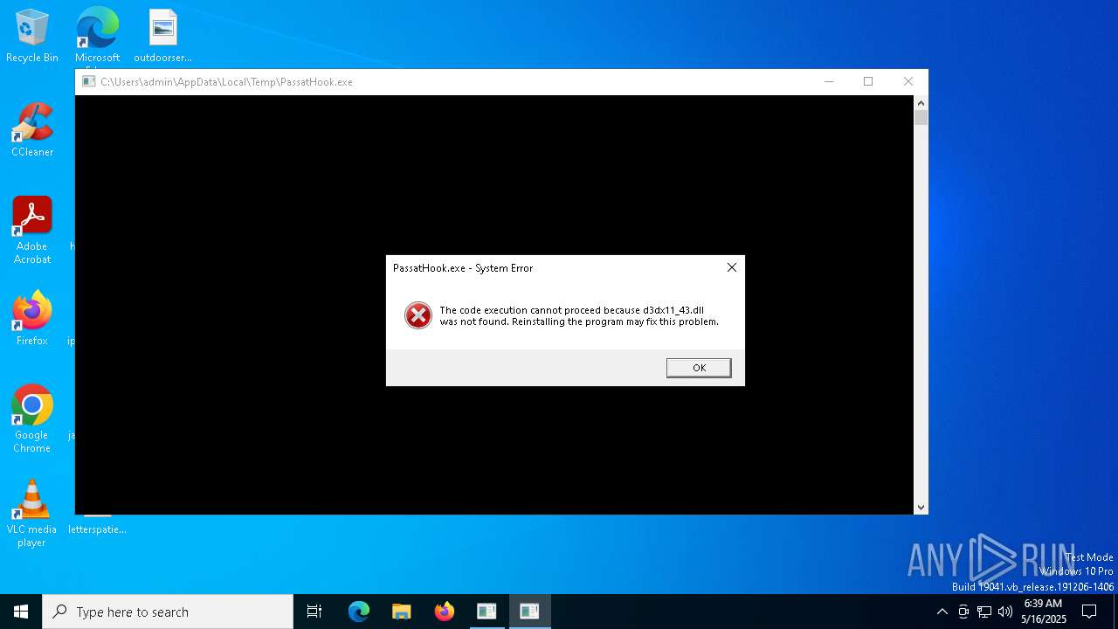Show hidden system tray icons

tap(942, 612)
